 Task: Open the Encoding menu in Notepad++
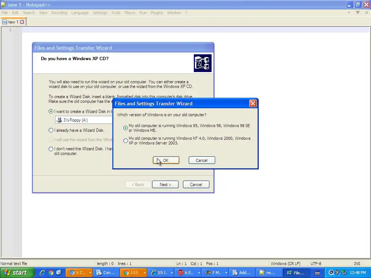[x=59, y=13]
